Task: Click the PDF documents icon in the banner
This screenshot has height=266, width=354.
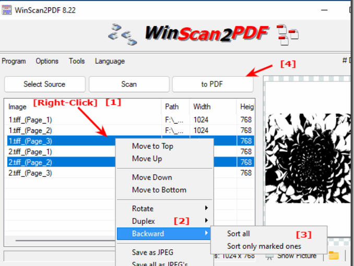Action: click(287, 35)
